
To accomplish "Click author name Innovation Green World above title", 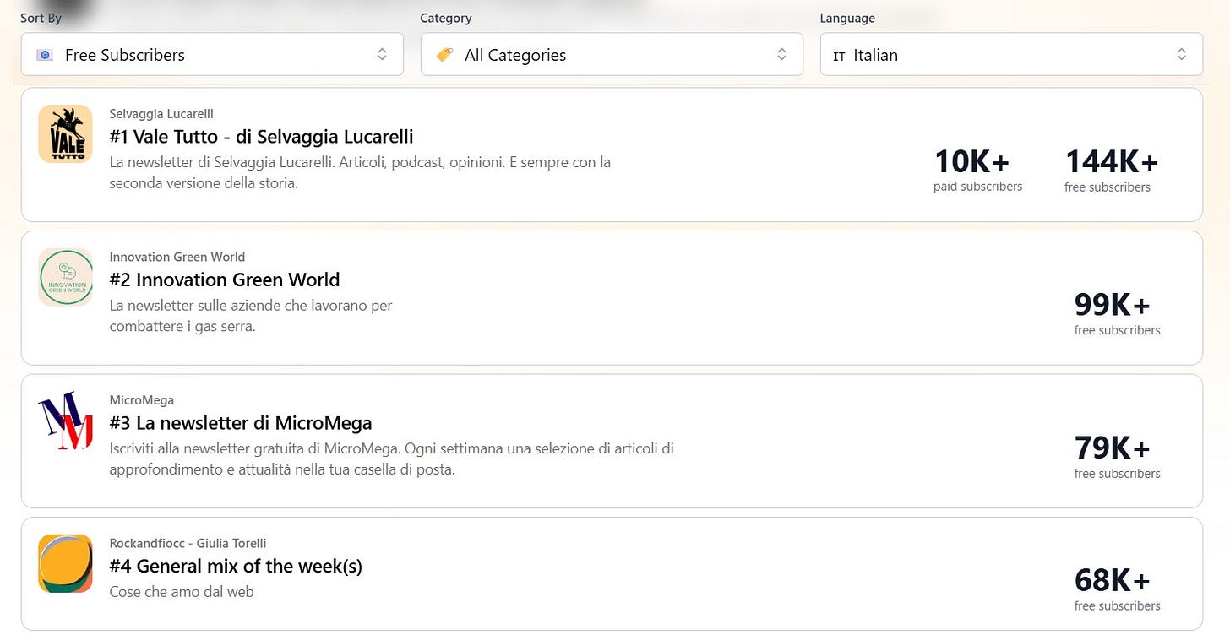I will [177, 257].
